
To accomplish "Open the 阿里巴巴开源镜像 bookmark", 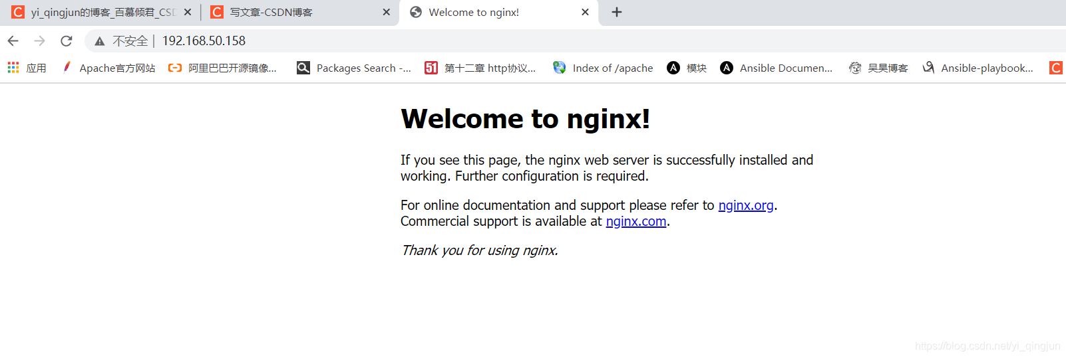I will (x=222, y=68).
